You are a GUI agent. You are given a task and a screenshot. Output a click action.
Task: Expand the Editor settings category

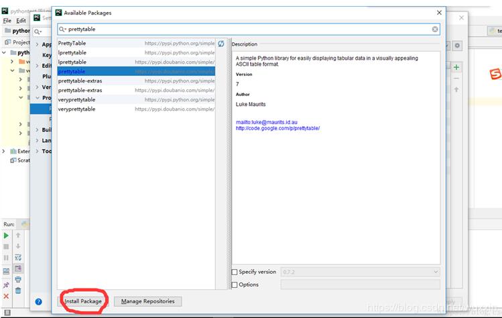(37, 65)
